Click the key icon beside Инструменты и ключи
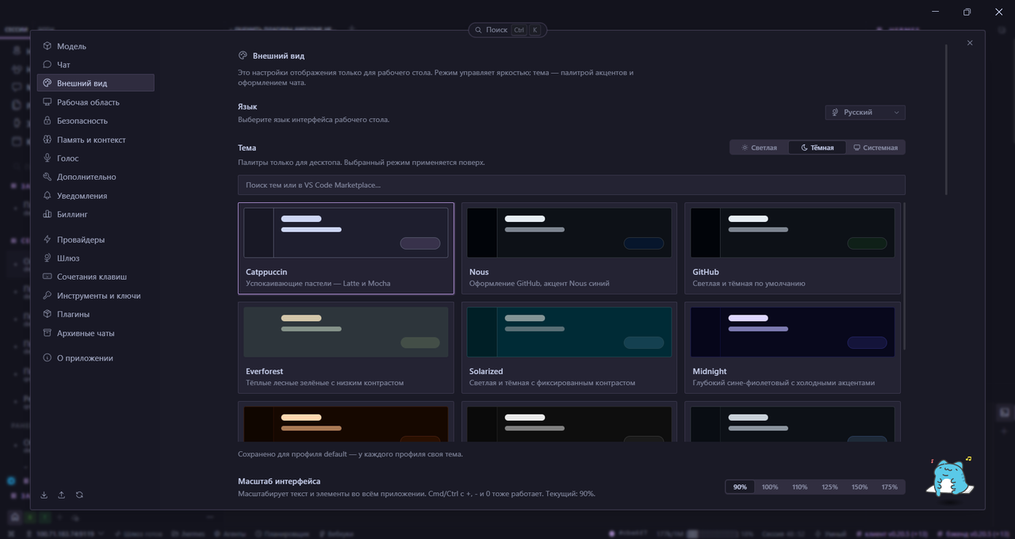Image resolution: width=1015 pixels, height=539 pixels. 48,296
